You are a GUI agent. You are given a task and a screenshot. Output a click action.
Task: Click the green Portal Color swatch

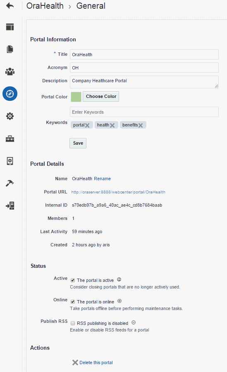tap(76, 97)
